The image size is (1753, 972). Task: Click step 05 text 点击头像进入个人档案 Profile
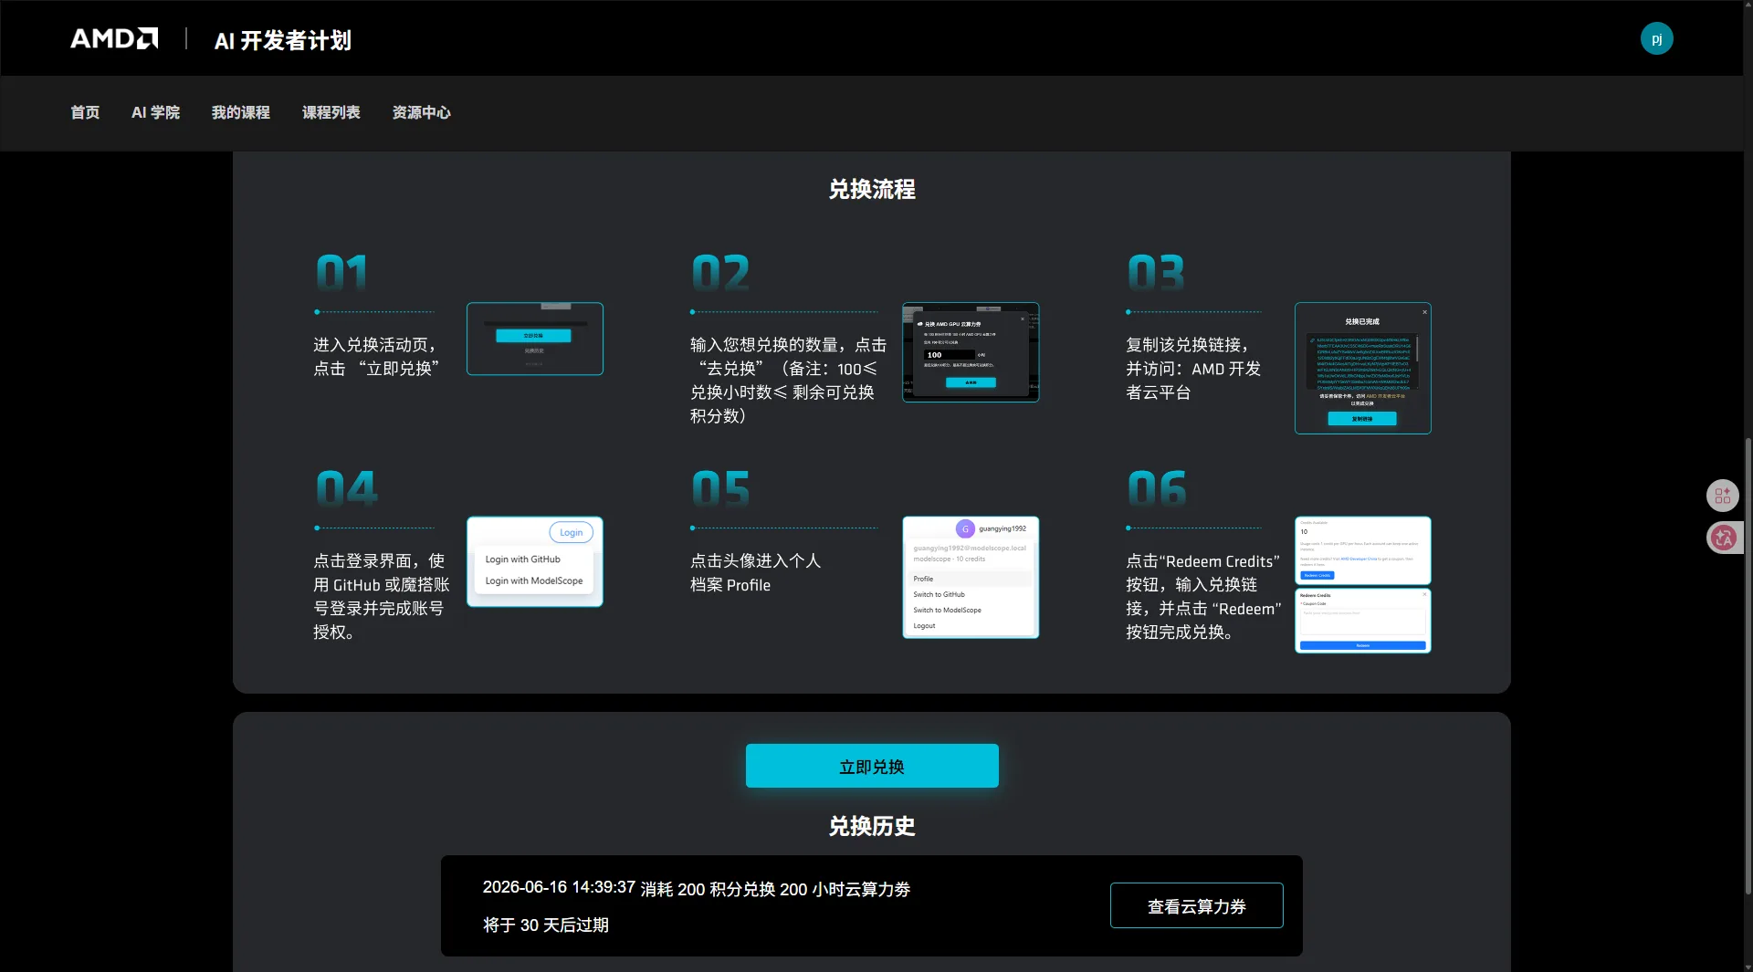pos(756,573)
